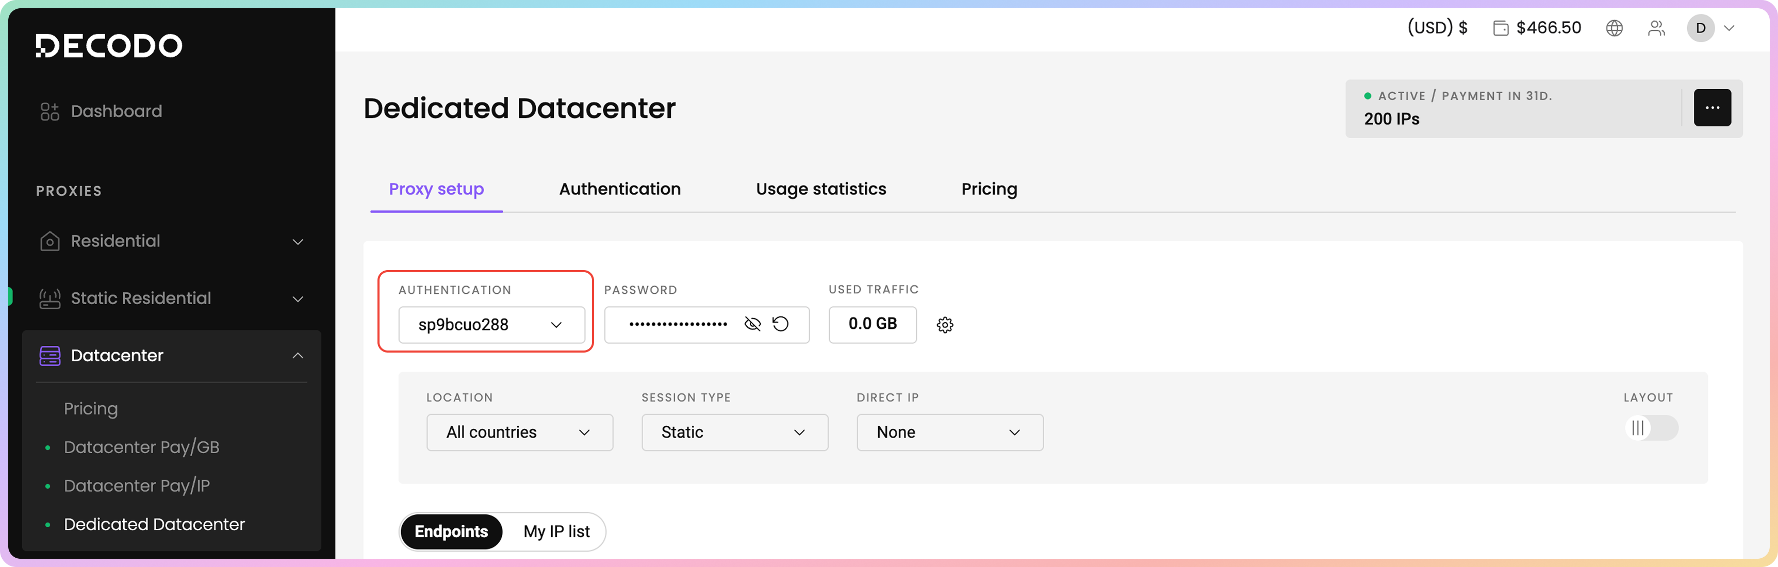Screen dimensions: 1778x567
Task: Switch to My IP list
Action: tap(556, 532)
